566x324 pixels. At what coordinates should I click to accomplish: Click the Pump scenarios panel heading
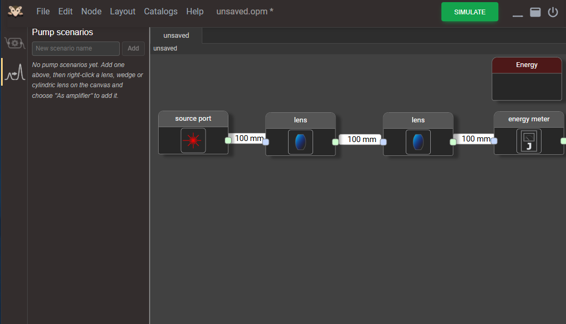tap(62, 32)
